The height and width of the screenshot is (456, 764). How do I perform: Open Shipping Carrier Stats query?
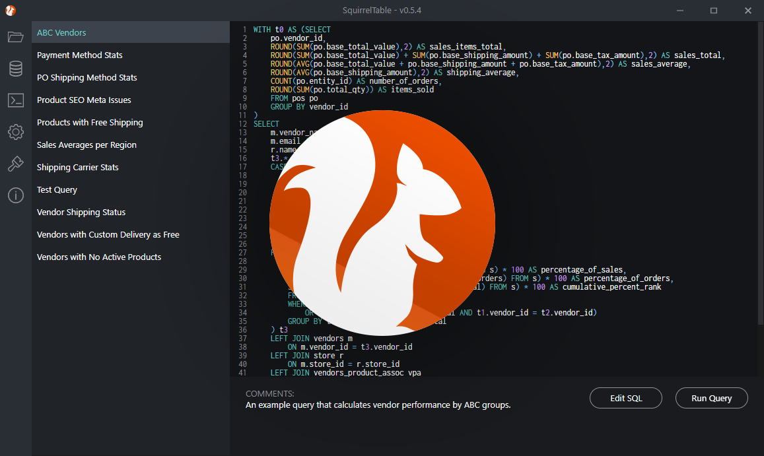(x=131, y=167)
